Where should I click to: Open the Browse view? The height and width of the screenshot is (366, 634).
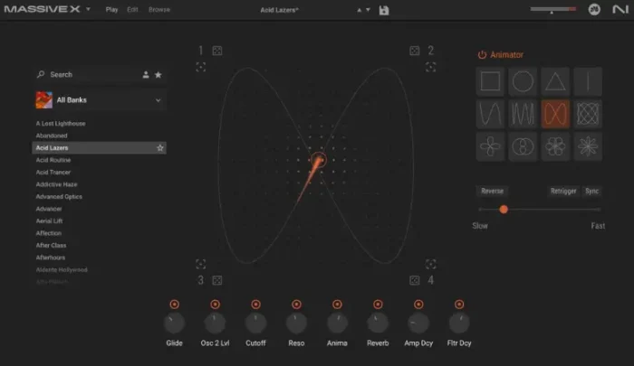158,9
